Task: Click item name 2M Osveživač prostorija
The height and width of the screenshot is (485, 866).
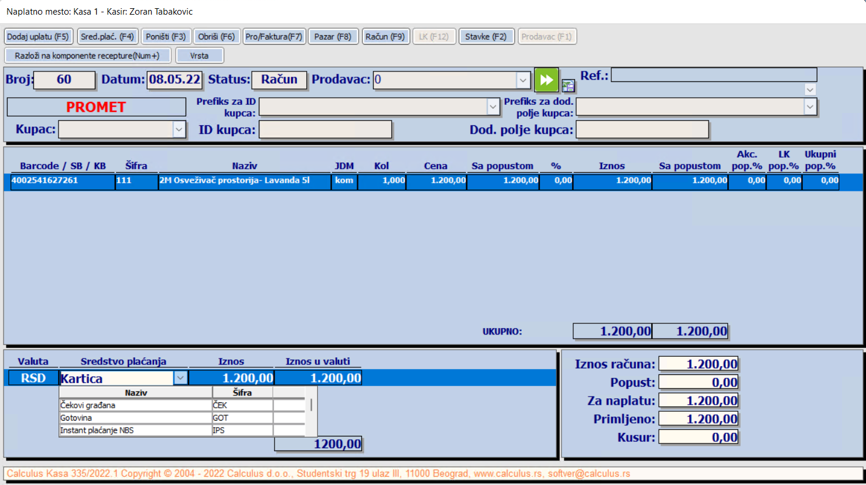Action: 245,181
